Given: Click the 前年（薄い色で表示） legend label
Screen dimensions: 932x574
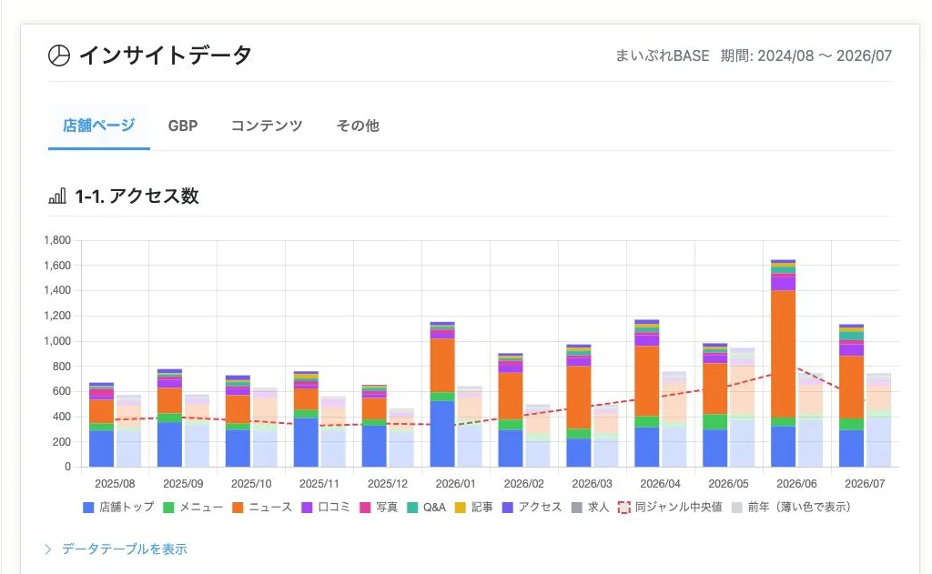Looking at the screenshot, I should click(x=799, y=507).
